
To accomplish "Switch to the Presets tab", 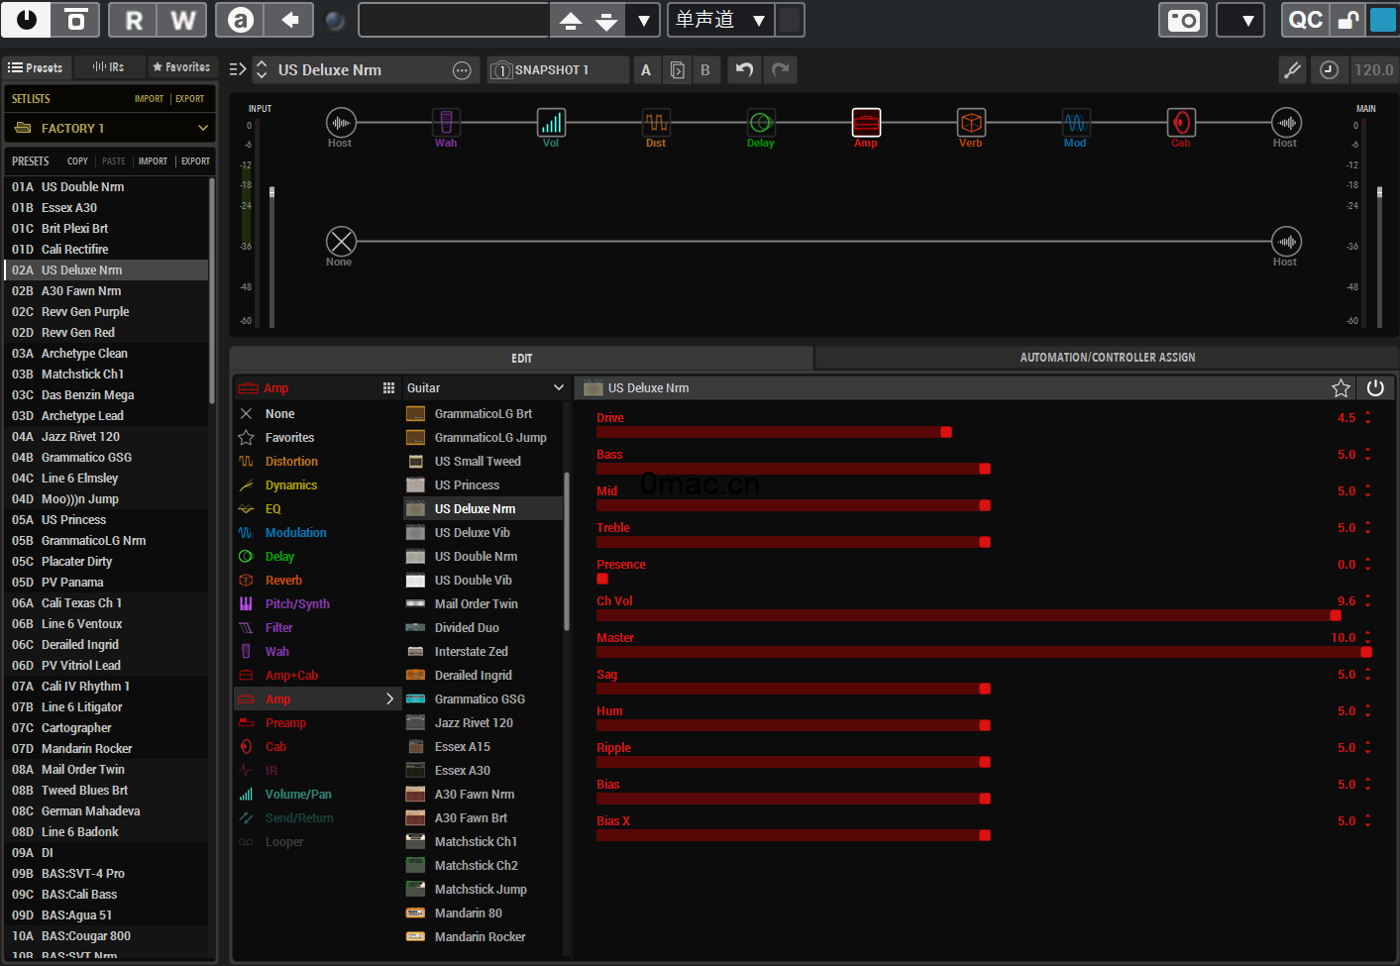I will click(x=36, y=67).
